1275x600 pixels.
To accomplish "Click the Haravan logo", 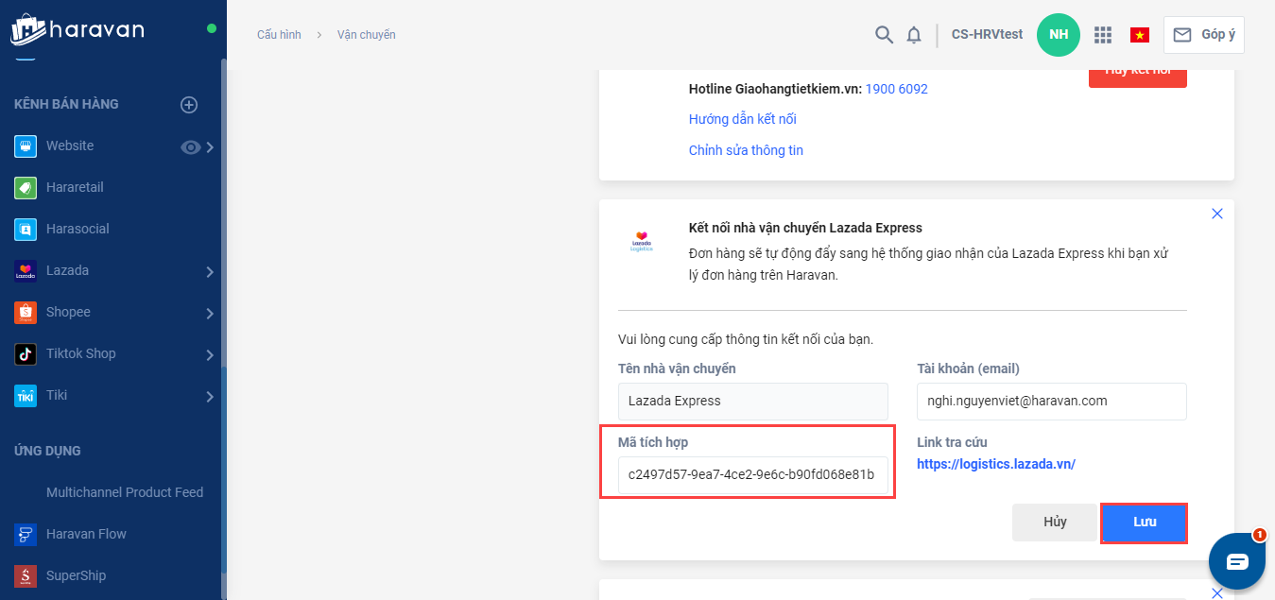I will pos(78,29).
